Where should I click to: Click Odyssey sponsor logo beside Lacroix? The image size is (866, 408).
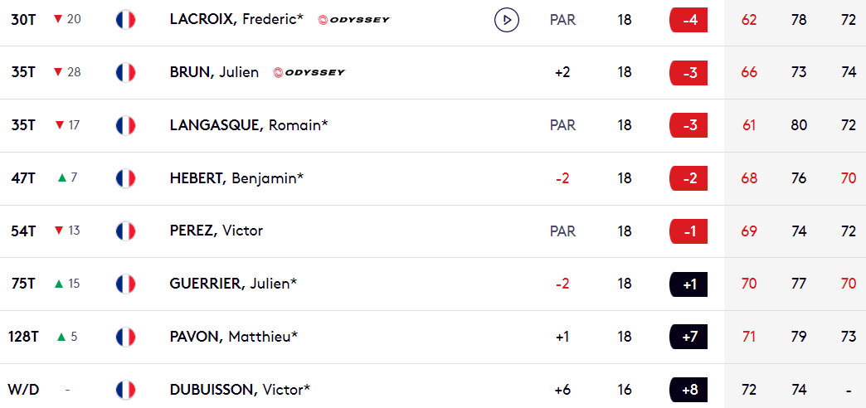click(x=354, y=19)
